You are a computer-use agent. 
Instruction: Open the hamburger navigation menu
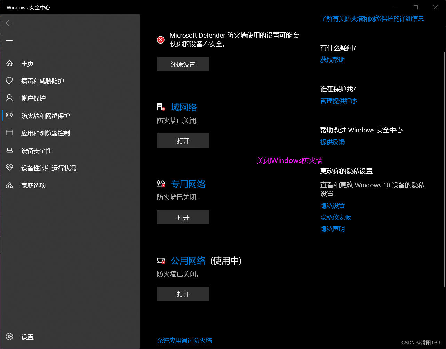[x=9, y=42]
